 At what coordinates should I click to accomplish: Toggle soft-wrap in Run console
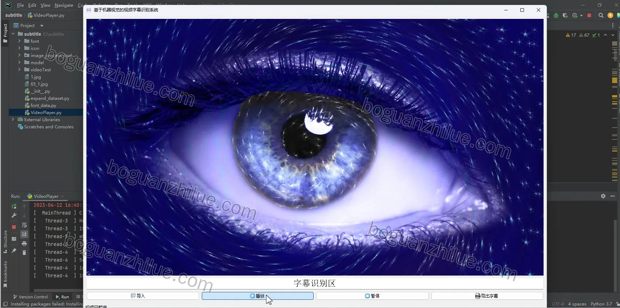[x=24, y=225]
